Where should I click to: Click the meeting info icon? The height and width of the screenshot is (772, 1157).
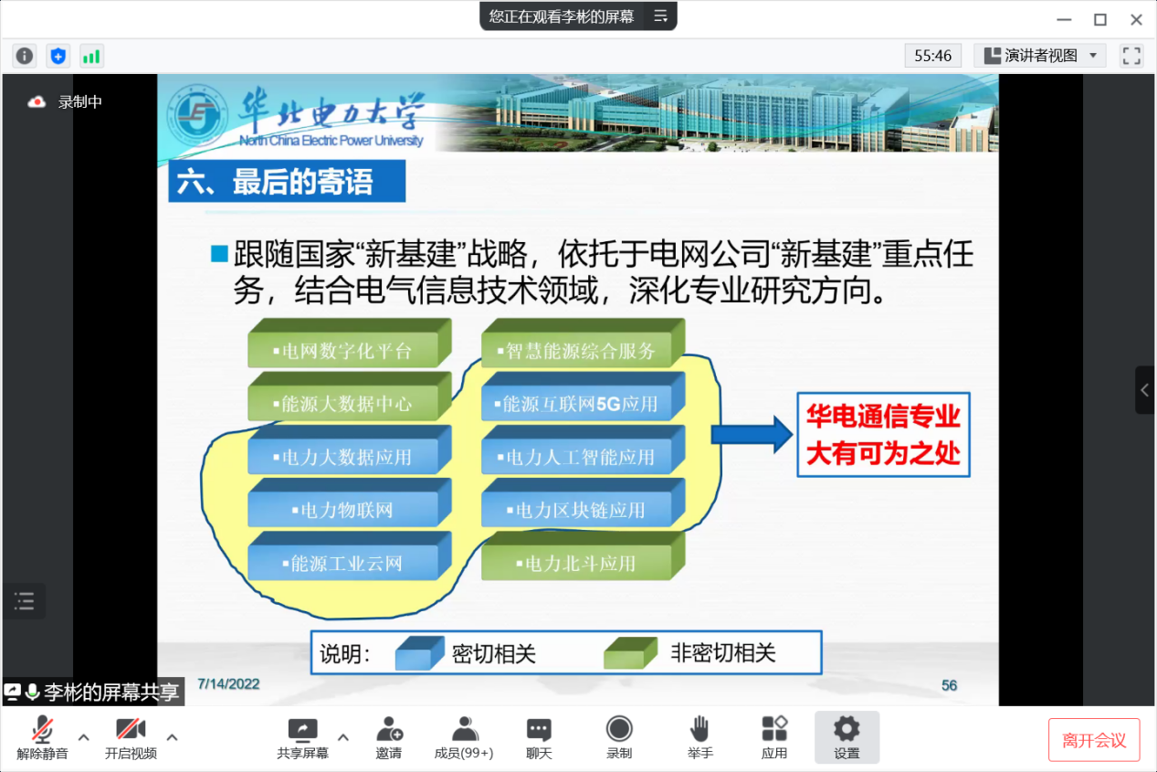click(x=25, y=56)
